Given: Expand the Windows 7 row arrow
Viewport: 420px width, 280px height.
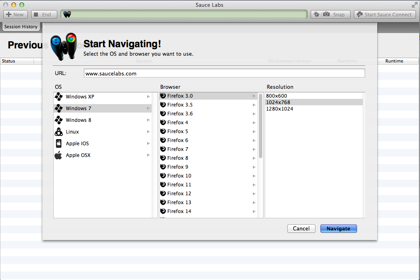Looking at the screenshot, I should pyautogui.click(x=148, y=109).
